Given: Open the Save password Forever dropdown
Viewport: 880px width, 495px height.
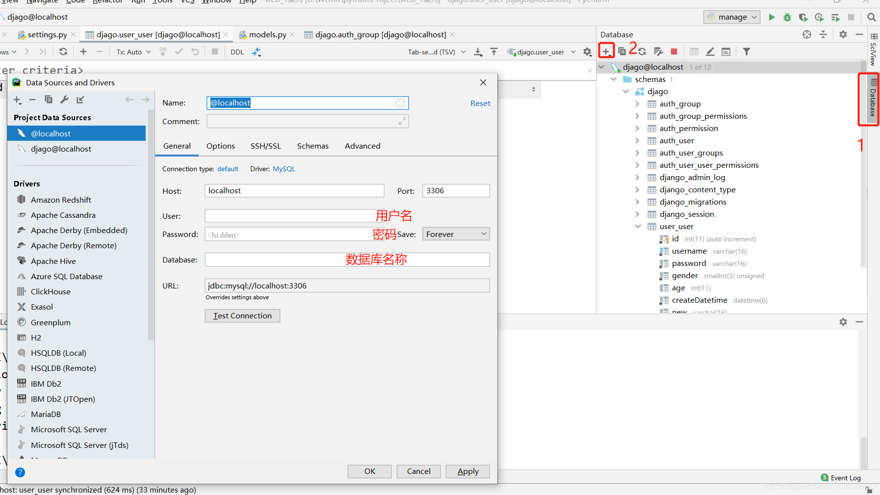Looking at the screenshot, I should [x=456, y=234].
